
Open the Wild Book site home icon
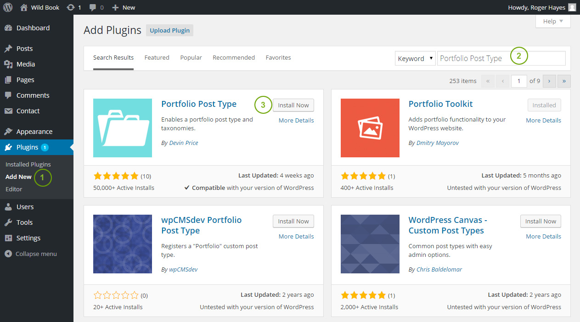[x=24, y=7]
